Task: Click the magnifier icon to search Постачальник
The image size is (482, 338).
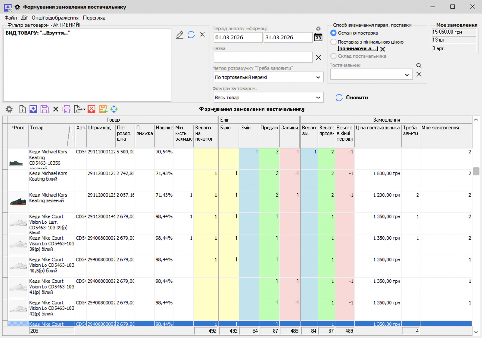Action: click(x=419, y=65)
